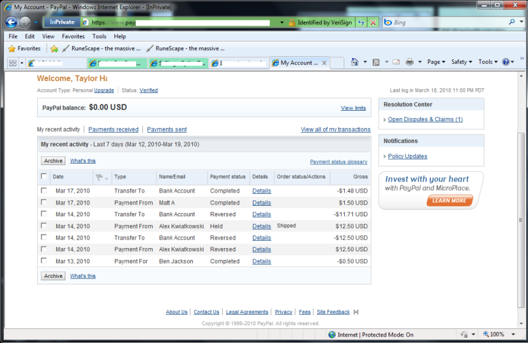Open Open Disputes & Claims link
528x343 pixels.
point(426,119)
